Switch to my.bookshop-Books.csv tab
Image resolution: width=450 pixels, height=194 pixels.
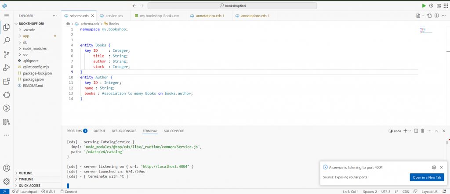159,16
